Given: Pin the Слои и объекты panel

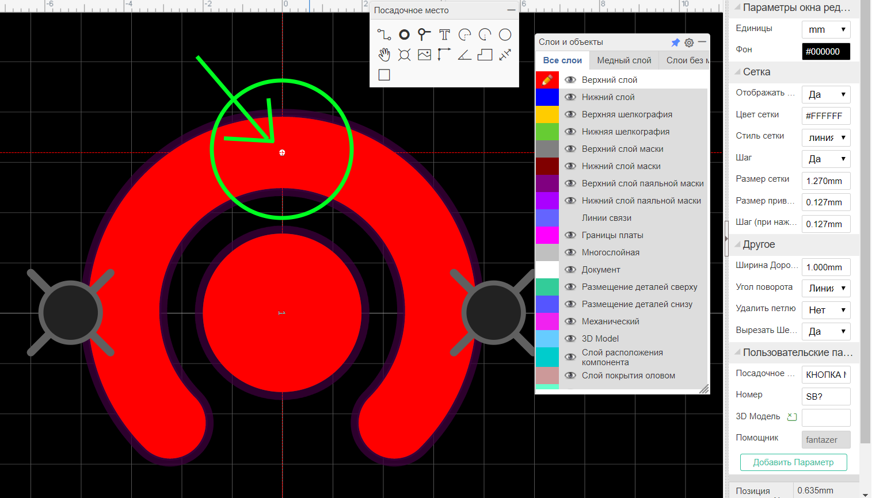Looking at the screenshot, I should [x=676, y=43].
